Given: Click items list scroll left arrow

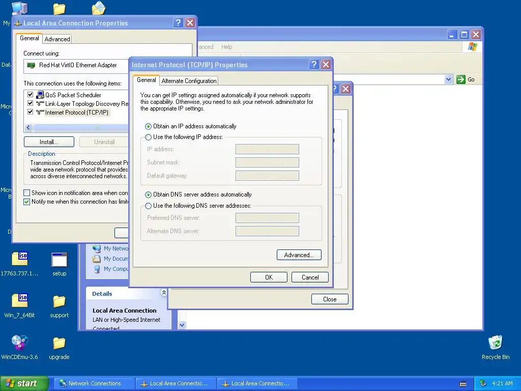Looking at the screenshot, I should (x=28, y=128).
